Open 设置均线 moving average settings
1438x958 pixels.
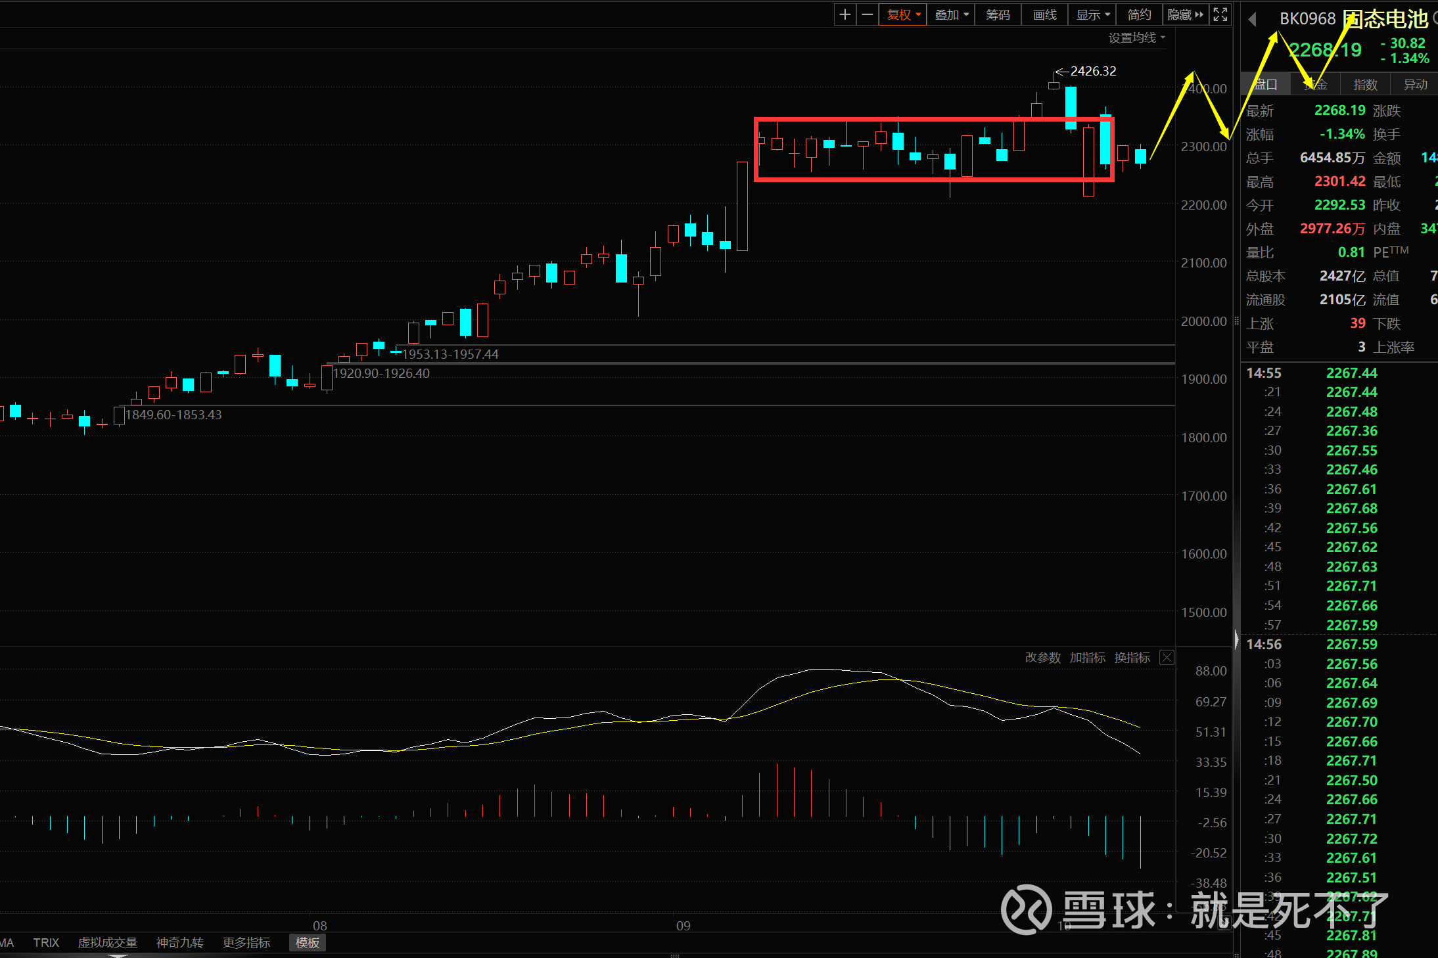1136,38
